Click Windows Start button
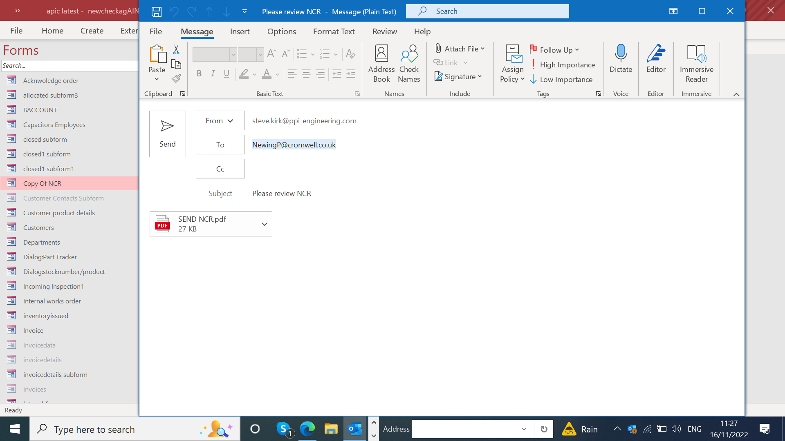This screenshot has height=441, width=785. (15, 429)
